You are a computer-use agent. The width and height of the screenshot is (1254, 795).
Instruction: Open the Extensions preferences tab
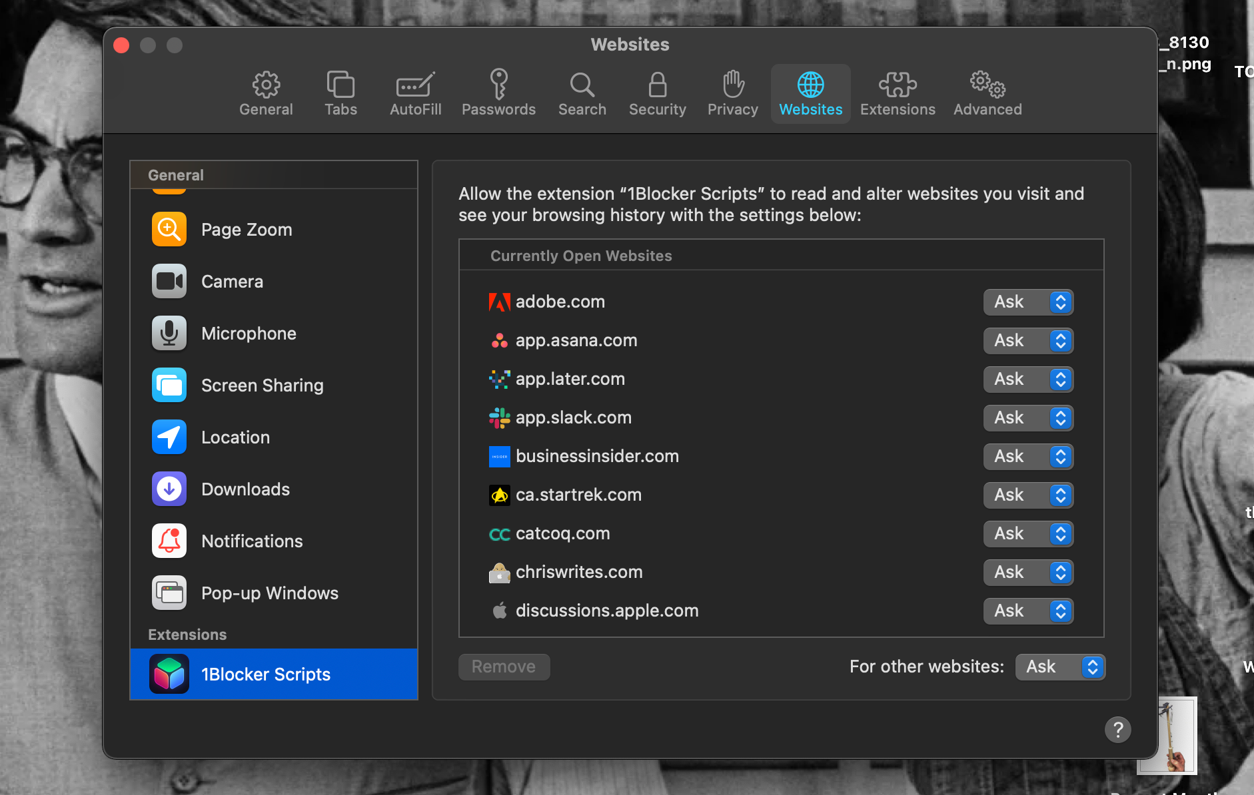tap(898, 94)
